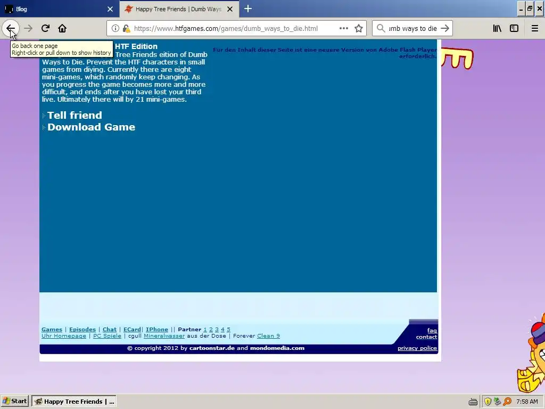This screenshot has height=409, width=545.
Task: Open the privacy police link
Action: coord(417,348)
